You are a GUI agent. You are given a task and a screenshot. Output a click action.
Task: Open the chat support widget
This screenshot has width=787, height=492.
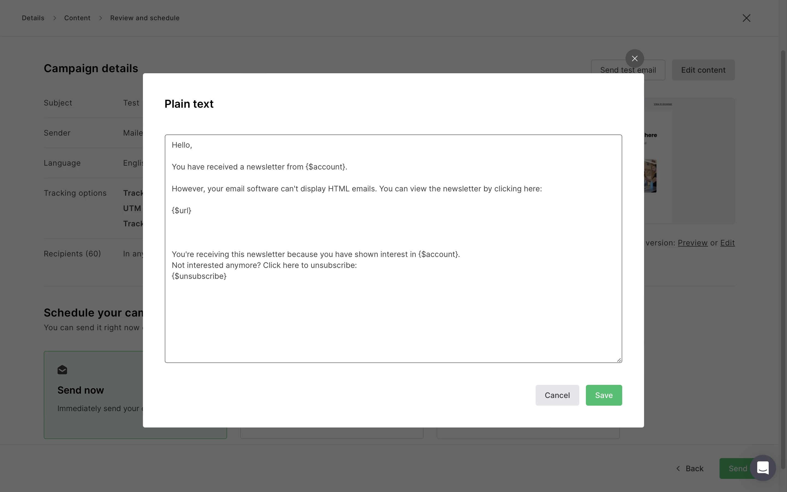[762, 468]
